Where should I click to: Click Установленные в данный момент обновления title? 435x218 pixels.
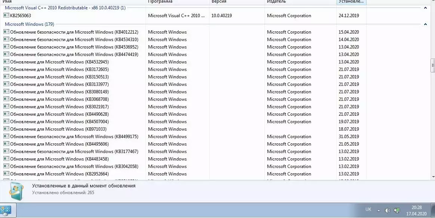(84, 186)
